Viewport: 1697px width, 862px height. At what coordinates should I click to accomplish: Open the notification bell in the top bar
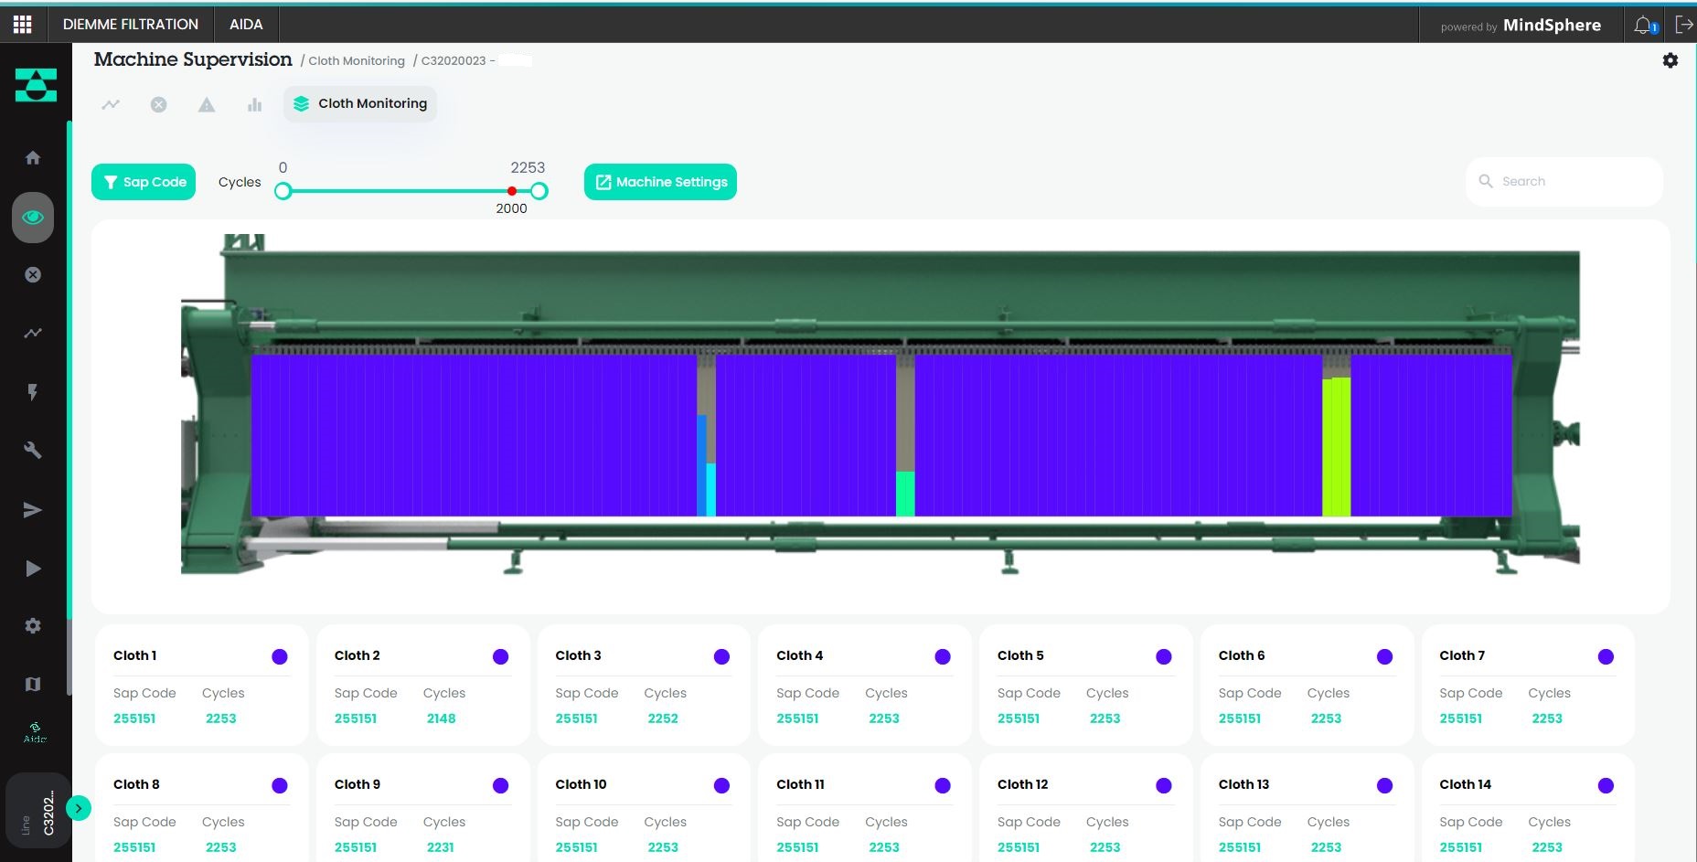(1644, 25)
